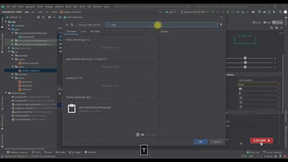Click the scroll from source target icon

(x=38, y=17)
